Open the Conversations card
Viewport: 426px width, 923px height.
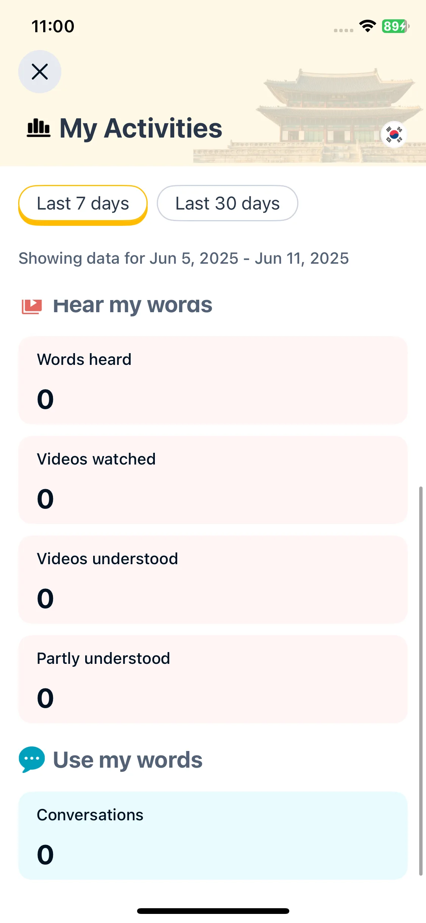click(213, 836)
